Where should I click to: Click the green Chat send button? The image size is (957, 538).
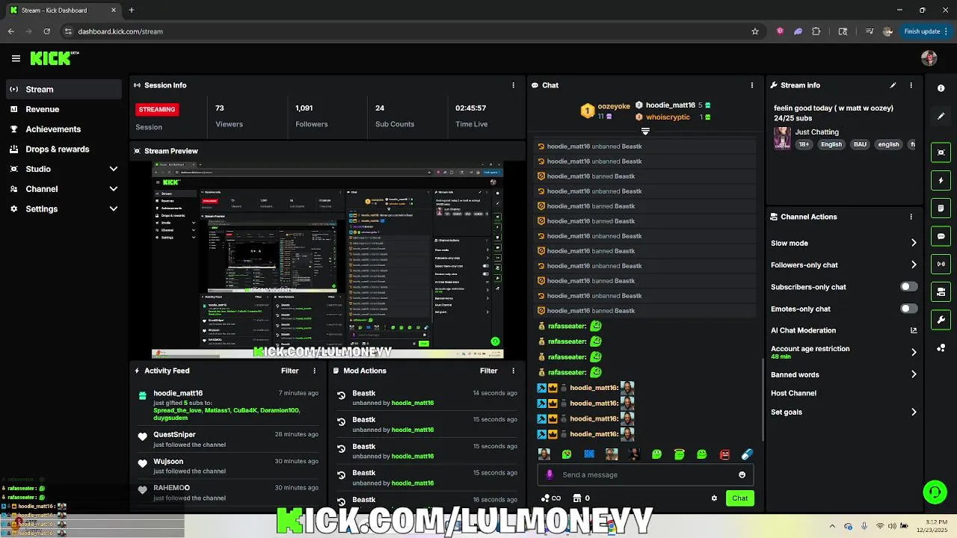[x=739, y=498]
